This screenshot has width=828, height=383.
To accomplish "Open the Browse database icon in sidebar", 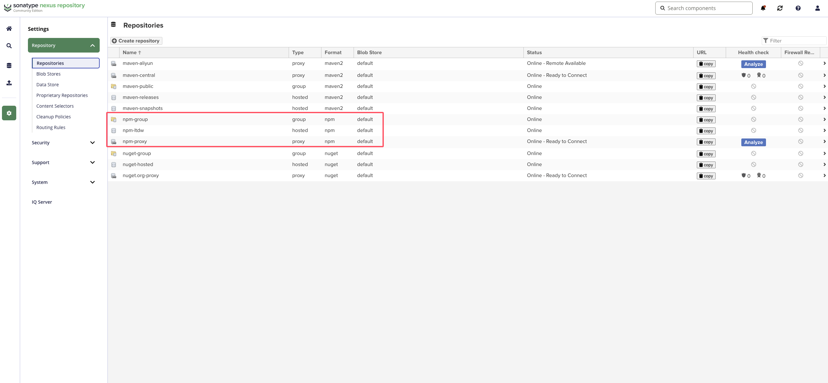I will coord(9,66).
